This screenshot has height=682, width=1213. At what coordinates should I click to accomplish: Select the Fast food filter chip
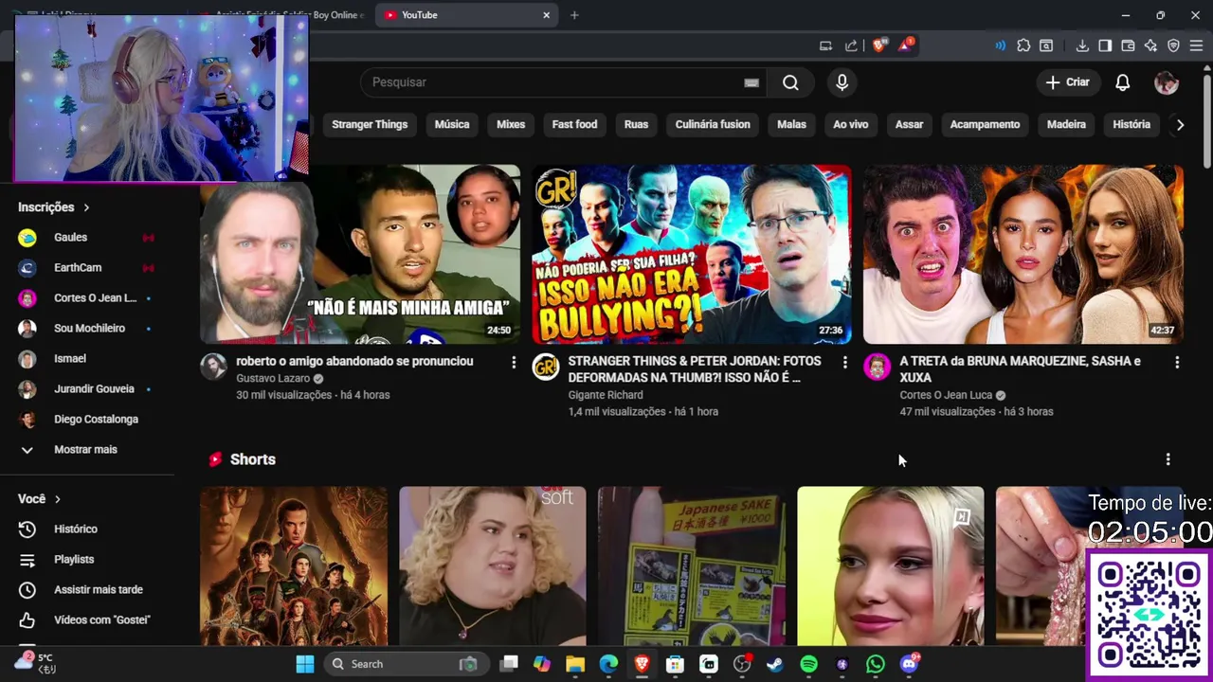[574, 125]
